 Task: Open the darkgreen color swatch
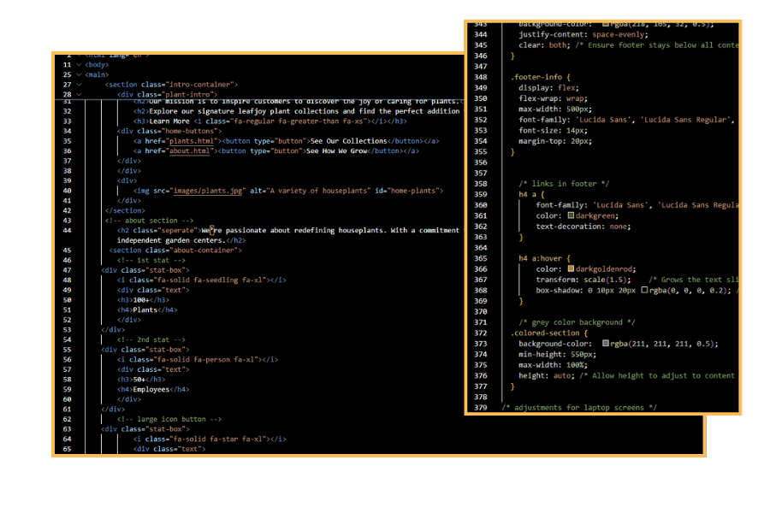click(x=571, y=215)
